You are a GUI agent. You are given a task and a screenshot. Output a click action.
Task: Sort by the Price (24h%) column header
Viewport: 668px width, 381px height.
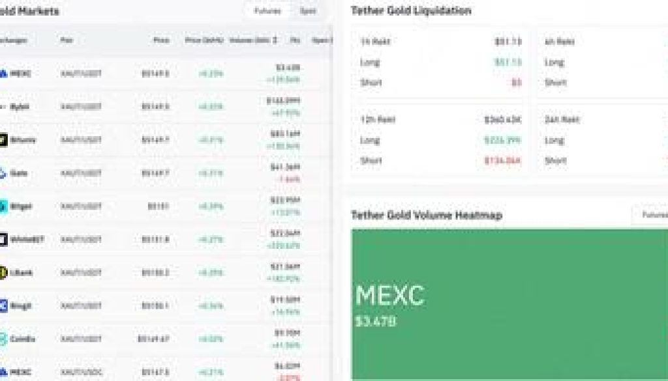click(204, 40)
